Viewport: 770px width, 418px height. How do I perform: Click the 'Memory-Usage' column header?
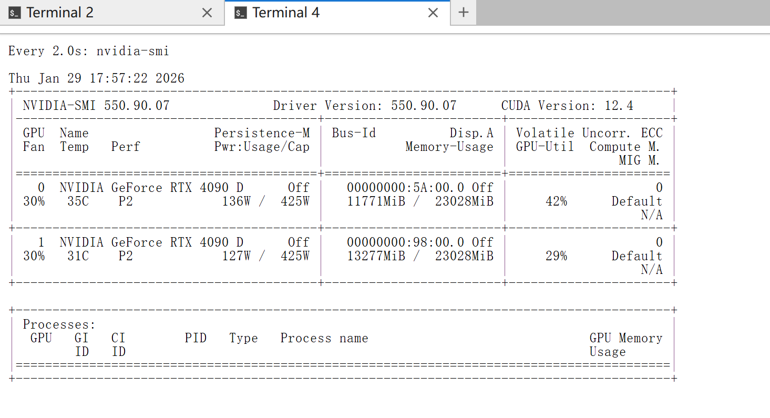coord(449,147)
